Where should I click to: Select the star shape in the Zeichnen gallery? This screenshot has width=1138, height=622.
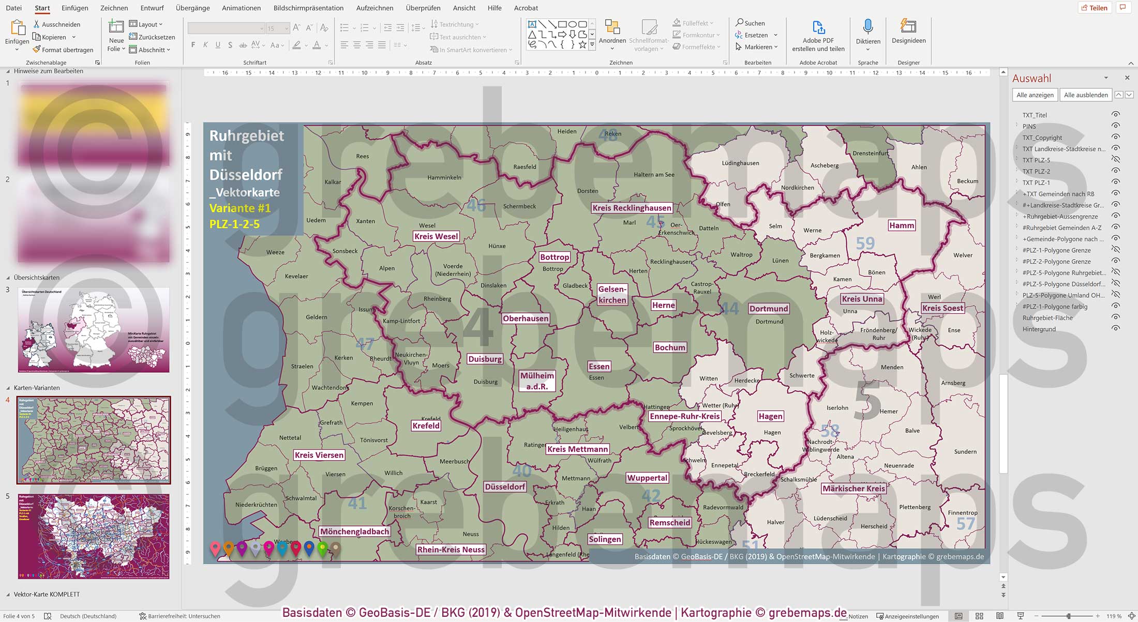583,45
